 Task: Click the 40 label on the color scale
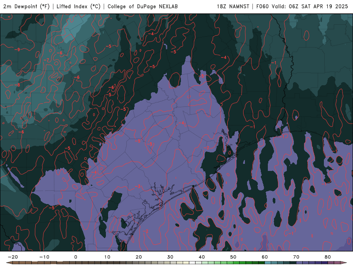pos(202,257)
